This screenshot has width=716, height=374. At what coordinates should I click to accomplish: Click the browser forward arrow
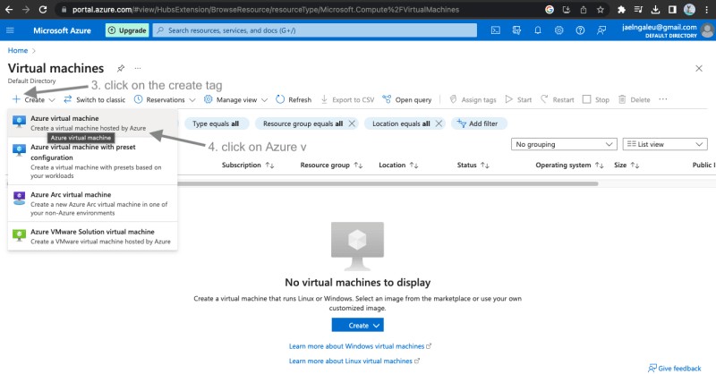pos(26,9)
